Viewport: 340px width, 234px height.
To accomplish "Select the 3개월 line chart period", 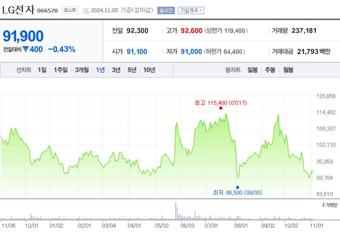I will pyautogui.click(x=82, y=70).
